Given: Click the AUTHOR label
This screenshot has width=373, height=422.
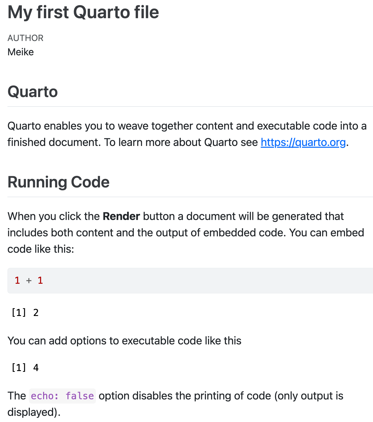Looking at the screenshot, I should pyautogui.click(x=25, y=38).
